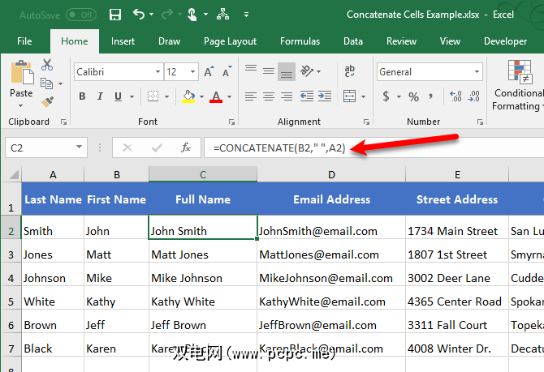Click the Insert Function fx icon

[x=186, y=148]
